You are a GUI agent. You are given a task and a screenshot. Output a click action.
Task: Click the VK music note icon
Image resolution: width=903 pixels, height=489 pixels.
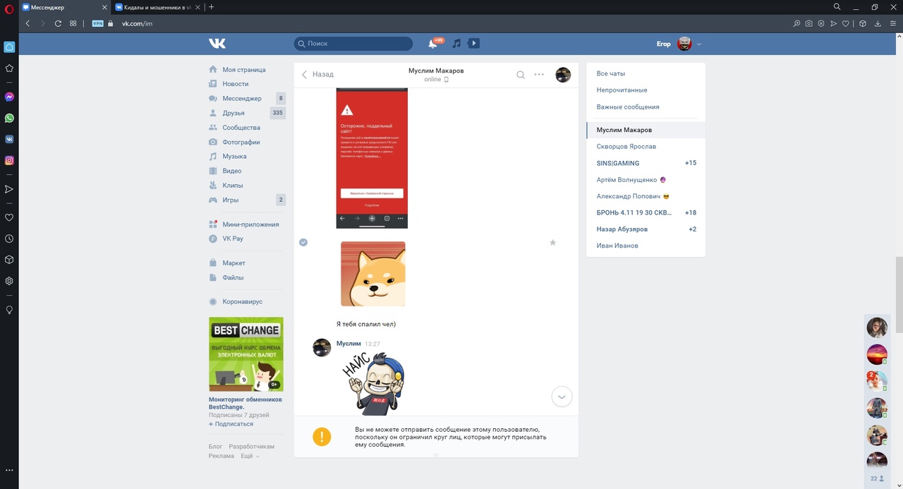click(x=456, y=44)
